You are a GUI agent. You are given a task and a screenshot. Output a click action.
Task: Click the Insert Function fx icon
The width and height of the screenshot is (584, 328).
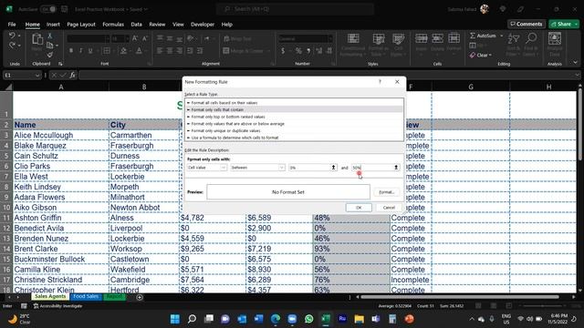pyautogui.click(x=72, y=75)
